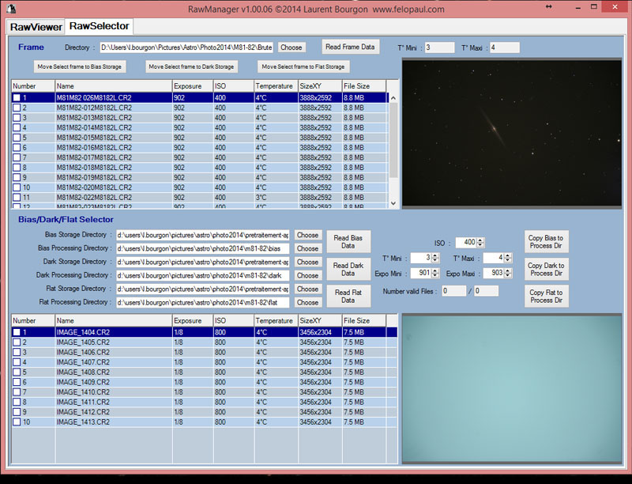Click Read Dark Data button
632x484 pixels.
pyautogui.click(x=348, y=269)
